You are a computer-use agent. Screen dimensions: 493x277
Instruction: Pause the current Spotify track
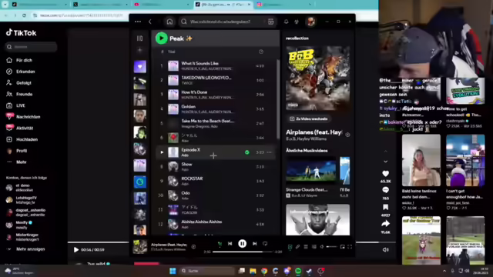pos(242,243)
